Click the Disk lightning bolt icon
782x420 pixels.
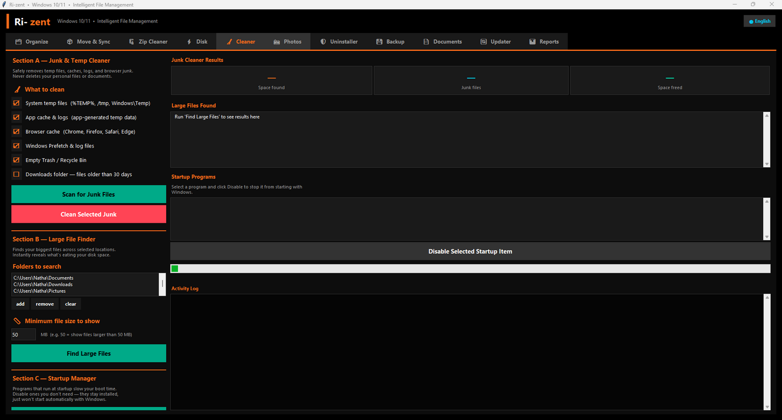[189, 42]
